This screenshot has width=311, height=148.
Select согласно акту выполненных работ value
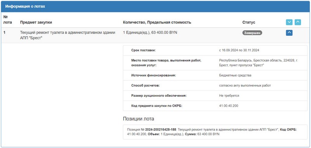pyautogui.click(x=245, y=85)
